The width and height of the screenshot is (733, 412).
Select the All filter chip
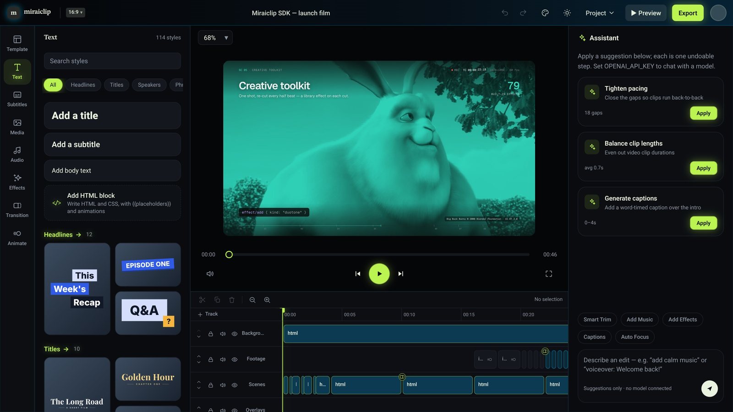(x=53, y=85)
